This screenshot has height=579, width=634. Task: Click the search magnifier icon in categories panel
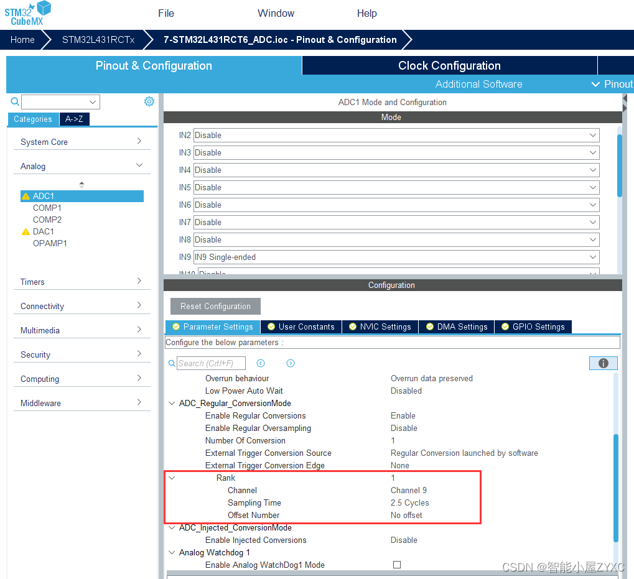click(15, 101)
